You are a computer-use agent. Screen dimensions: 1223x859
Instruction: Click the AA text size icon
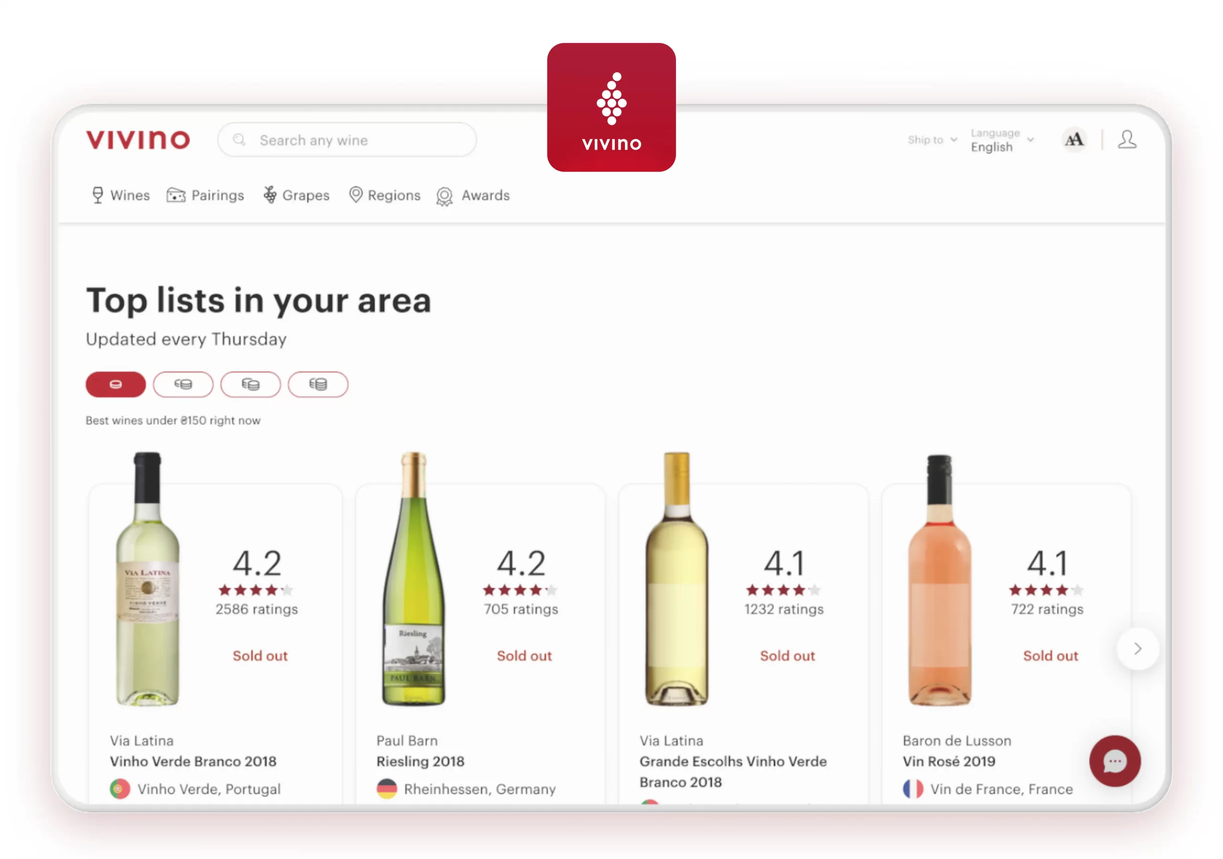[x=1074, y=140]
